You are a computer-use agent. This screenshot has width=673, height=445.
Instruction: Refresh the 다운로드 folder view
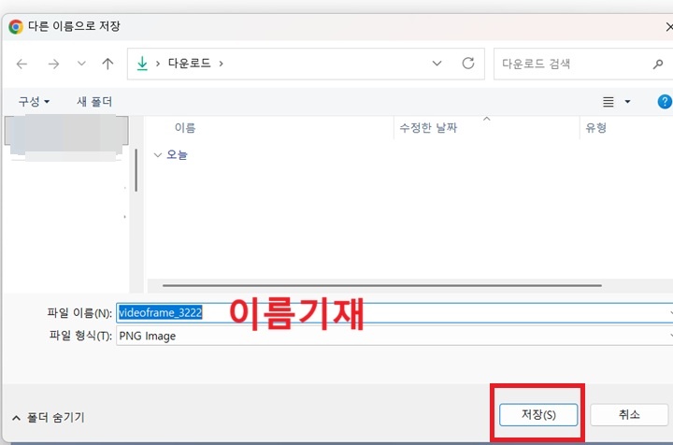pos(468,64)
